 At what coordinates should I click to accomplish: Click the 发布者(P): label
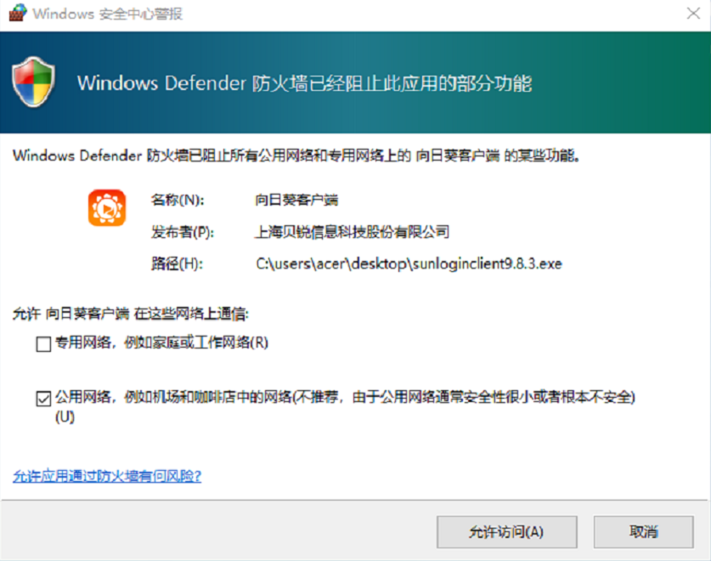click(x=183, y=232)
